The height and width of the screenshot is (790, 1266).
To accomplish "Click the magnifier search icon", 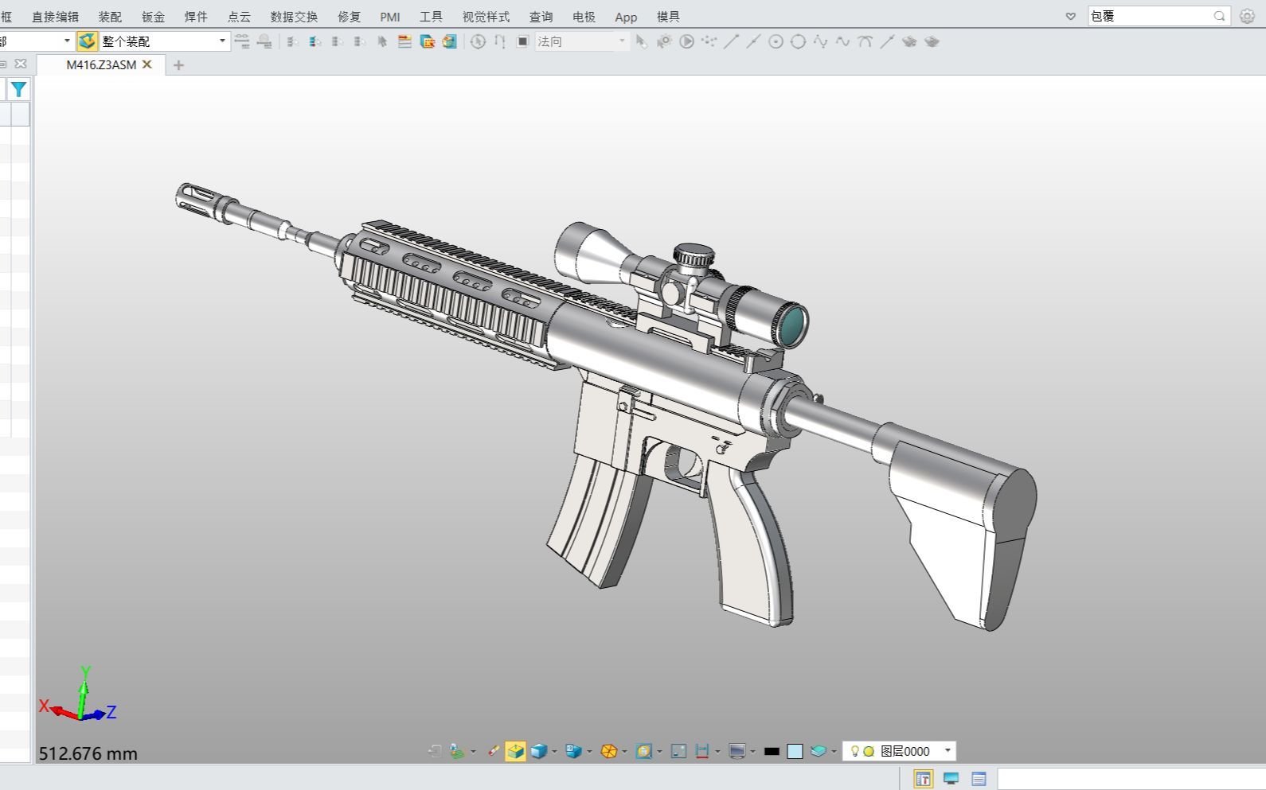I will (x=1220, y=16).
